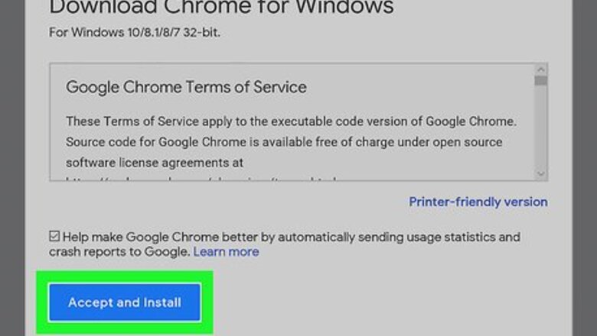
Task: Click the Accept and Install button
Action: click(x=125, y=302)
